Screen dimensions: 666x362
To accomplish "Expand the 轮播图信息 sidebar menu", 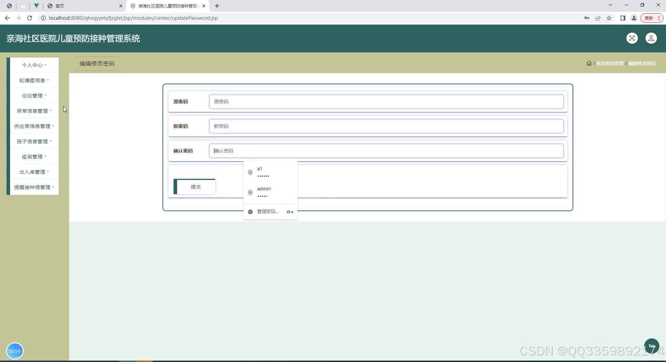I will (34, 80).
